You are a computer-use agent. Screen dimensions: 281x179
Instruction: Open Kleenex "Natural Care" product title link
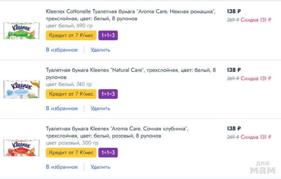coord(130,73)
